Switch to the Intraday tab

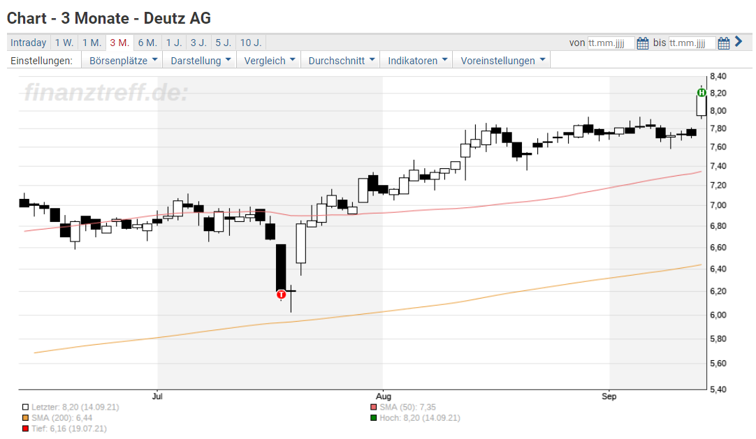[x=29, y=43]
